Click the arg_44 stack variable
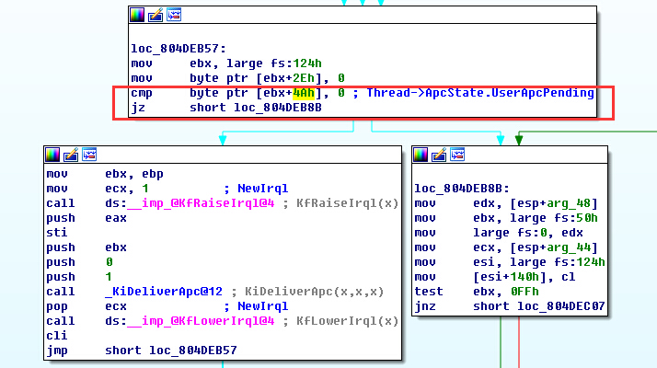The width and height of the screenshot is (657, 368). click(x=568, y=247)
